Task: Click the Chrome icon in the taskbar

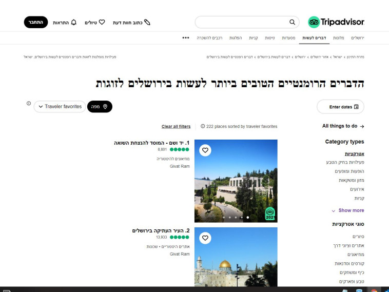Action: point(374,290)
